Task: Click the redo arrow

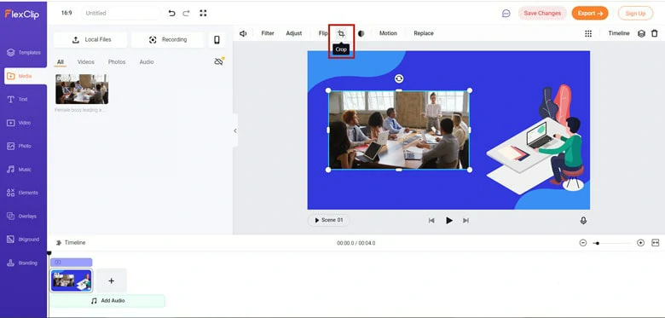Action: 186,13
